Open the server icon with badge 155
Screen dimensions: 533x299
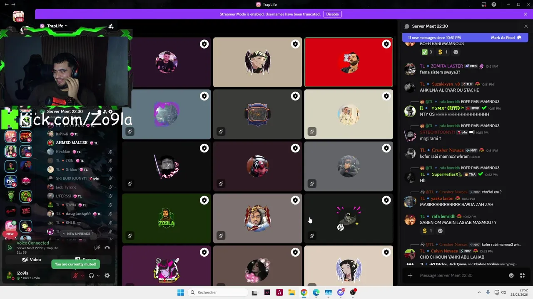click(18, 17)
